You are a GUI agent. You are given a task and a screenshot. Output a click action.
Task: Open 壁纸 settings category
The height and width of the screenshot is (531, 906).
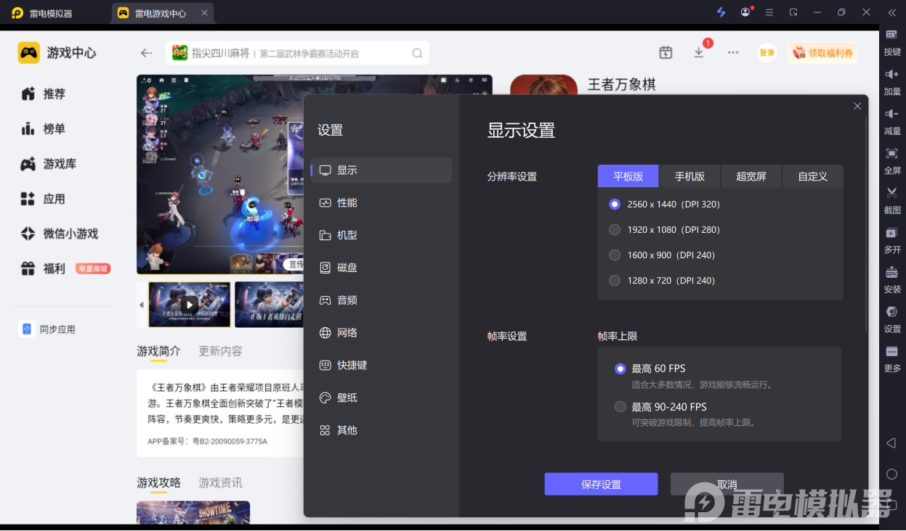pyautogui.click(x=381, y=398)
